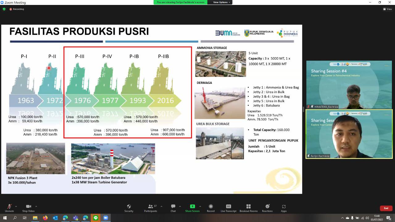
Task: Open Task View on taskbar
Action: tap(25, 218)
